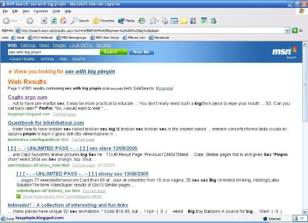The height and width of the screenshot is (223, 308).
Task: Open the Edit menu
Action: click(x=15, y=11)
